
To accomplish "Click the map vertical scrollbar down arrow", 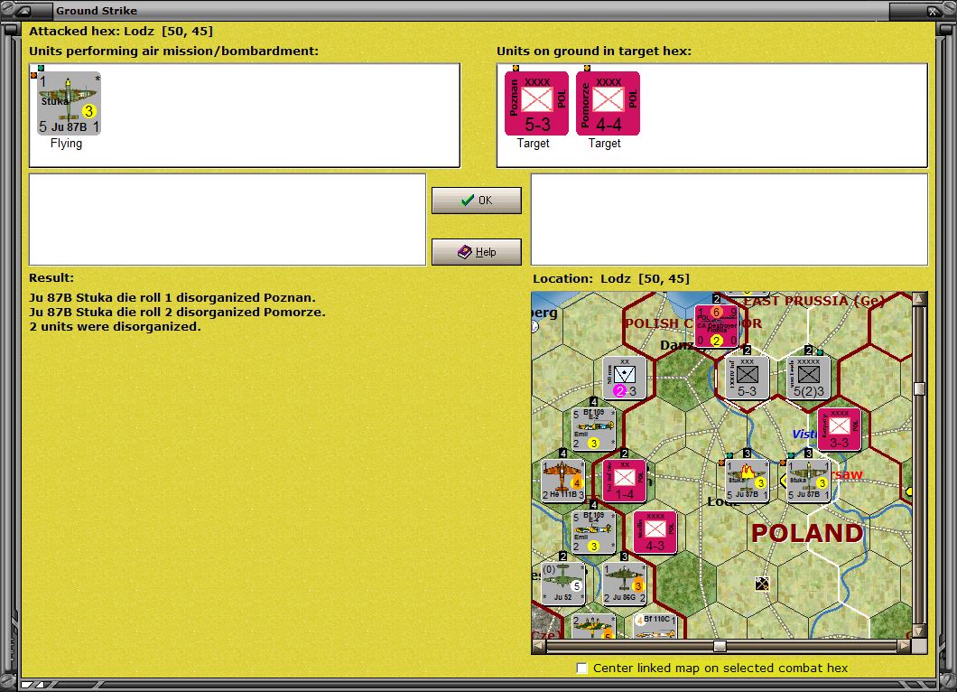I will point(919,631).
